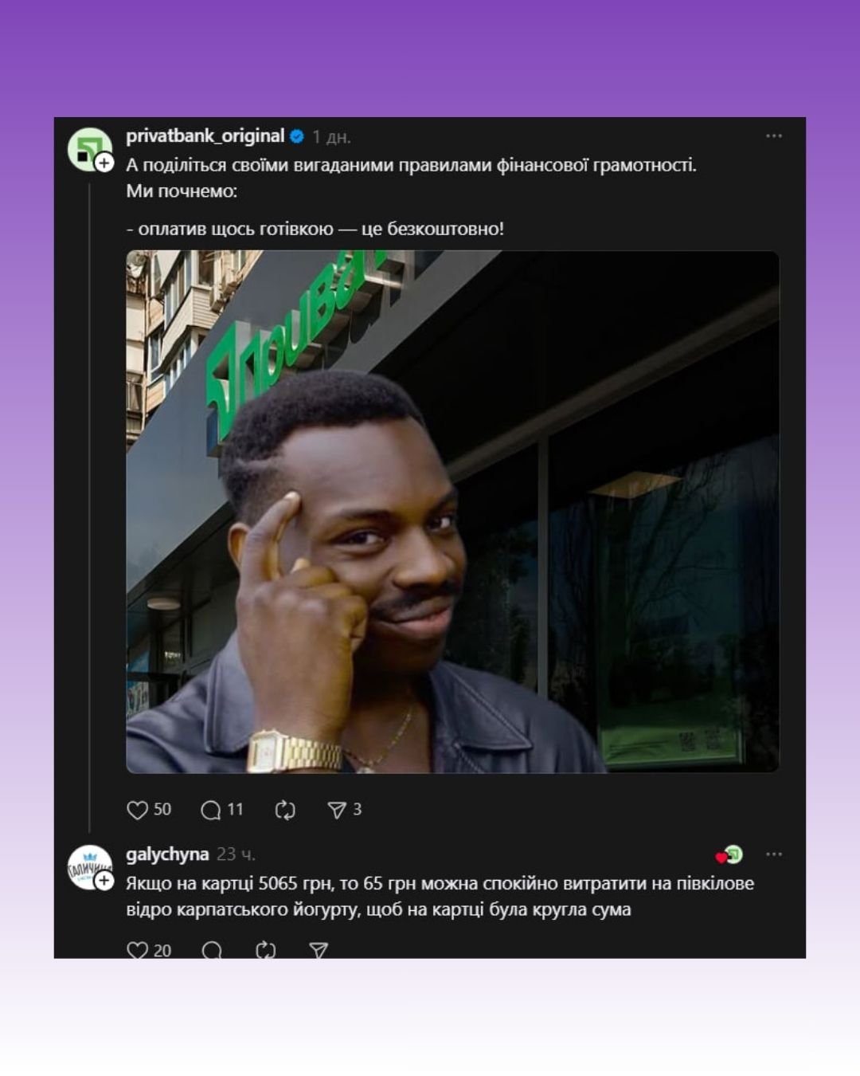Click the 1 дн. post timestamp

(x=331, y=137)
